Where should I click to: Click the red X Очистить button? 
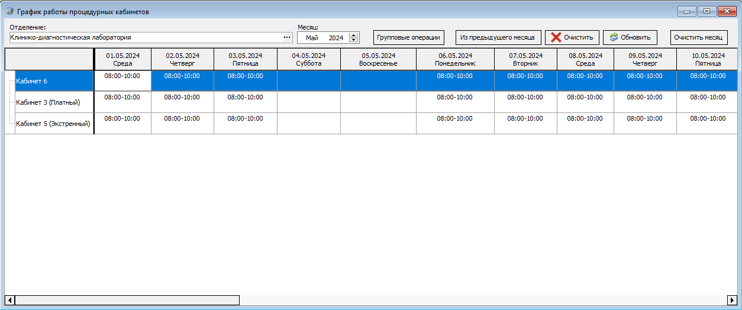(572, 37)
